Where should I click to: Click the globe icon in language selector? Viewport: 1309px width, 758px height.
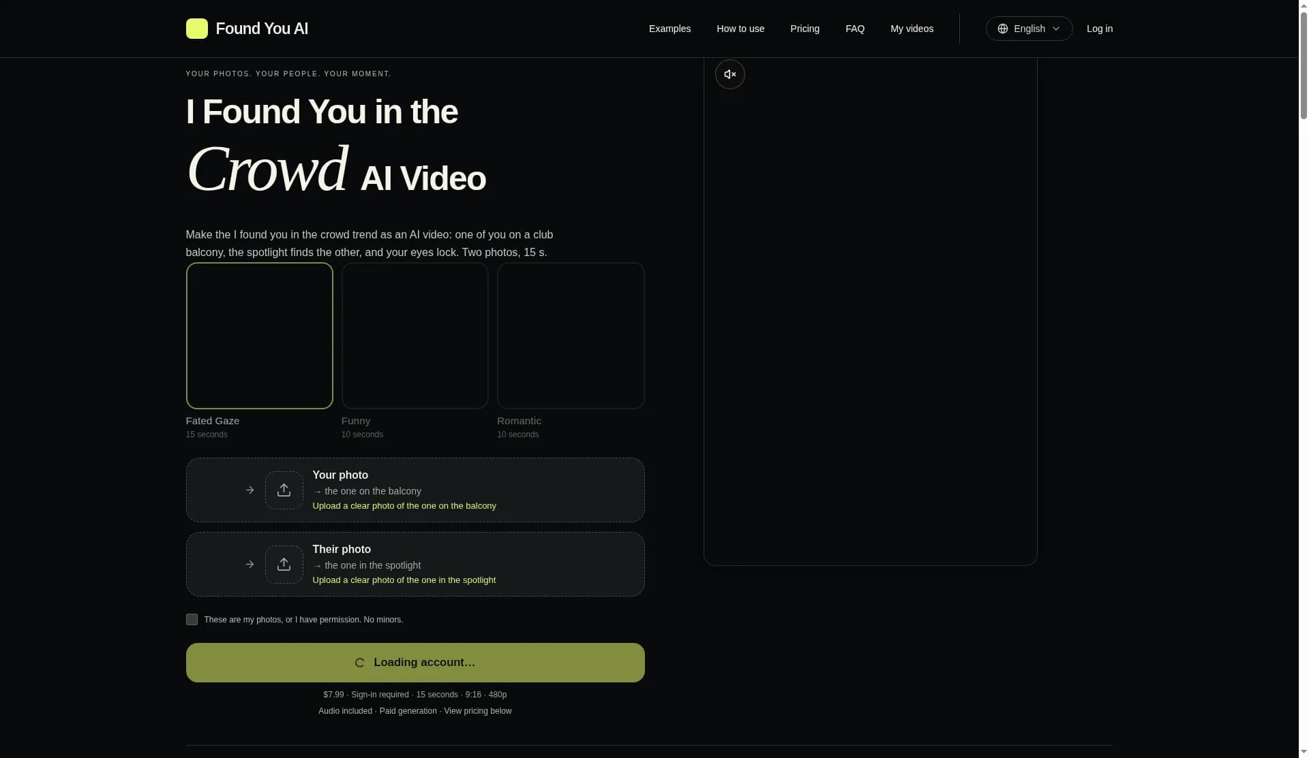(x=1002, y=29)
